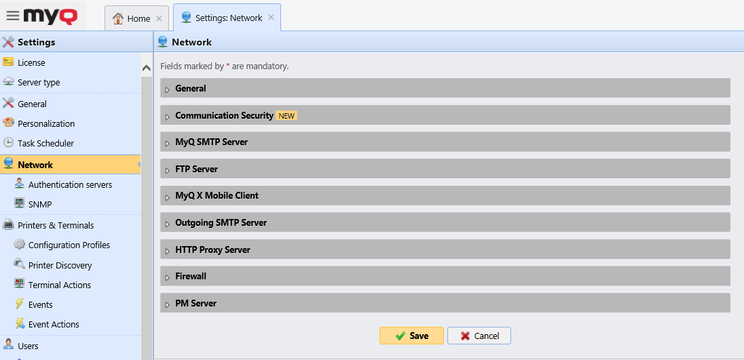Close the Settings: Network tab
744x360 pixels.
tap(271, 18)
